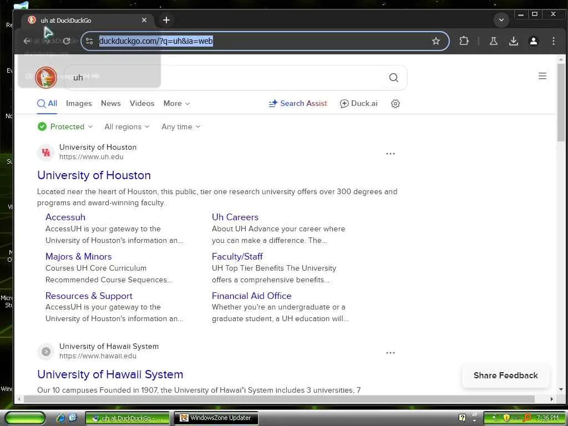Click the scroll down arrow of vertical scrollbar
Viewport: 568px width, 426px height.
(561, 389)
